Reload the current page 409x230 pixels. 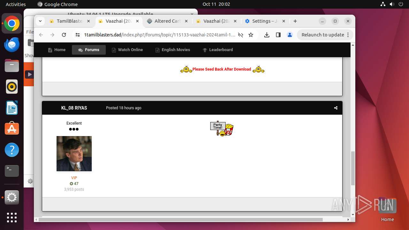pyautogui.click(x=64, y=35)
